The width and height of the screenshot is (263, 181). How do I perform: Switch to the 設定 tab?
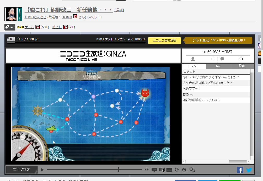[x=242, y=66]
